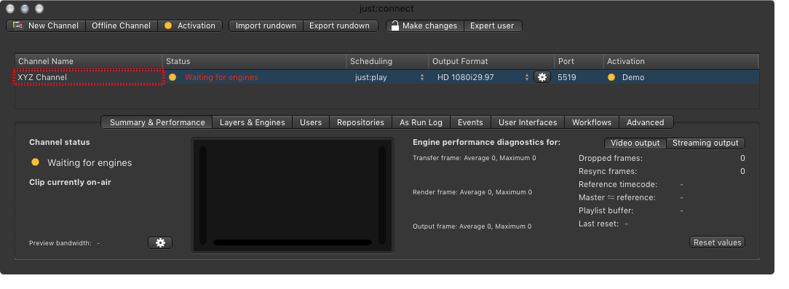Screen dimensions: 789x289
Task: Click the Transfer frame average text
Action: point(474,158)
